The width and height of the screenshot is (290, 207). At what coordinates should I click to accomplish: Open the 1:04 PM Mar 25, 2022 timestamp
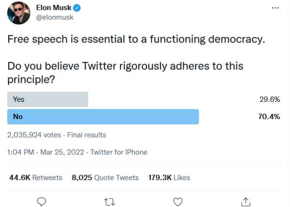pos(45,152)
